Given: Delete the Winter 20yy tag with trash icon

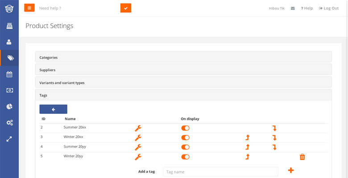Looking at the screenshot, I should (x=302, y=157).
